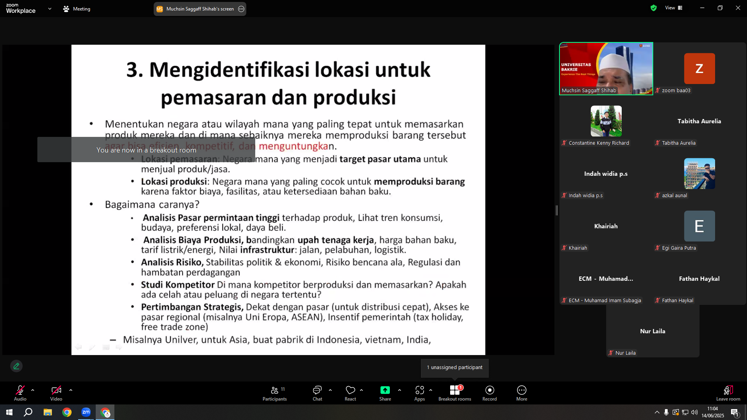The width and height of the screenshot is (747, 420).
Task: Select Fathan Haykal participant tile
Action: (700, 278)
